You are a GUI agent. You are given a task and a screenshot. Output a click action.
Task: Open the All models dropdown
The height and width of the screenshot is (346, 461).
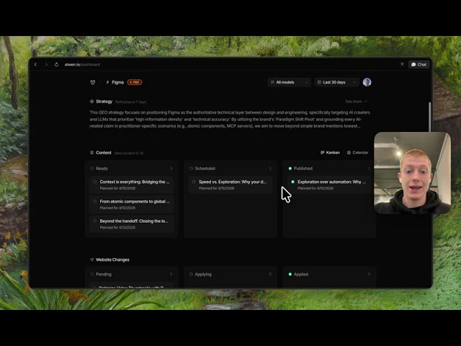(290, 82)
